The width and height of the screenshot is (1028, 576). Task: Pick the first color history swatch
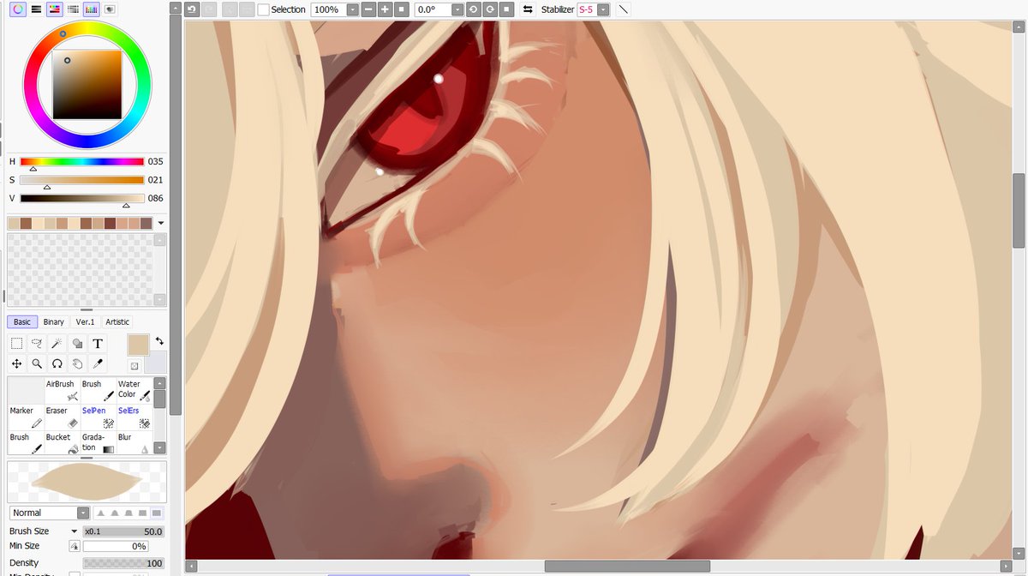tap(14, 223)
